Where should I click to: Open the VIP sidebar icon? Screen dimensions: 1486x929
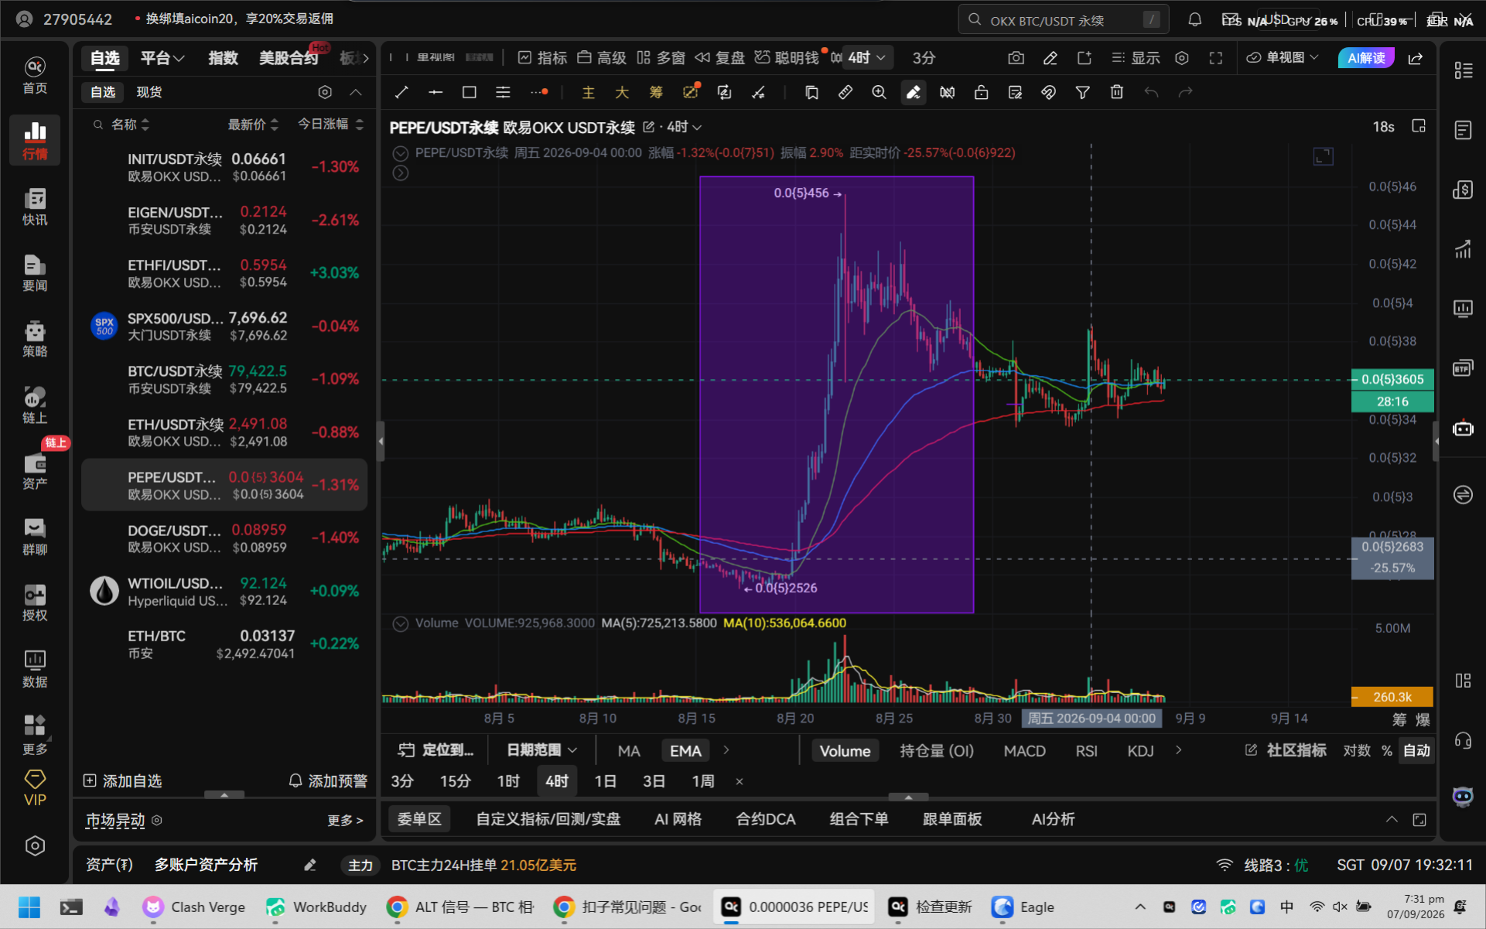35,789
